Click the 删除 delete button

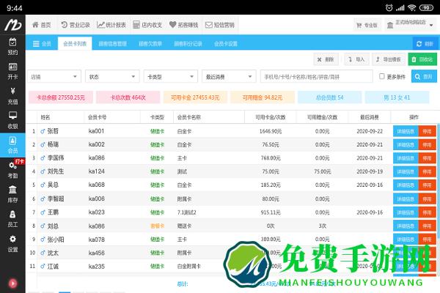pos(326,59)
